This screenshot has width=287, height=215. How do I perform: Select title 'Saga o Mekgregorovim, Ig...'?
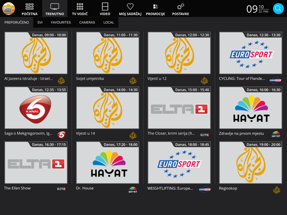29,133
